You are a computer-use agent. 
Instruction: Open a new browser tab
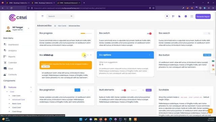[84, 3]
